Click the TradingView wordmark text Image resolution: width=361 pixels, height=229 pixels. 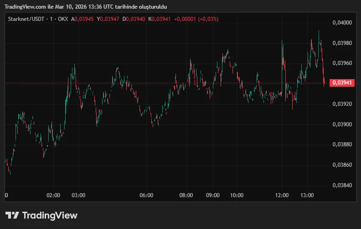click(x=50, y=215)
